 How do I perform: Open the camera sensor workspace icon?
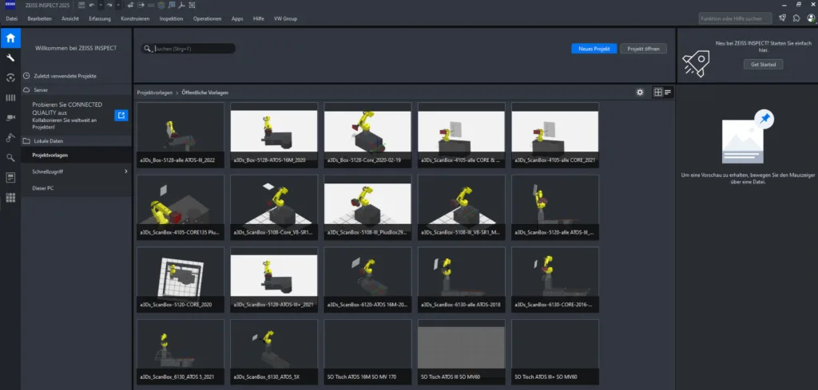point(10,118)
